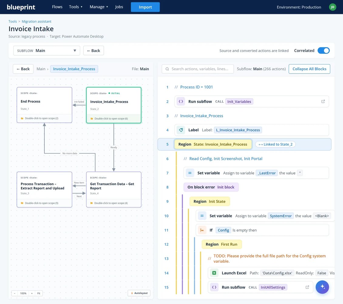Click the InitAllSettings subflow chip
343x304 pixels.
pos(273,287)
